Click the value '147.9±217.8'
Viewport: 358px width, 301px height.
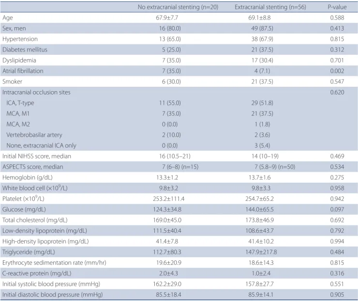pos(261,252)
